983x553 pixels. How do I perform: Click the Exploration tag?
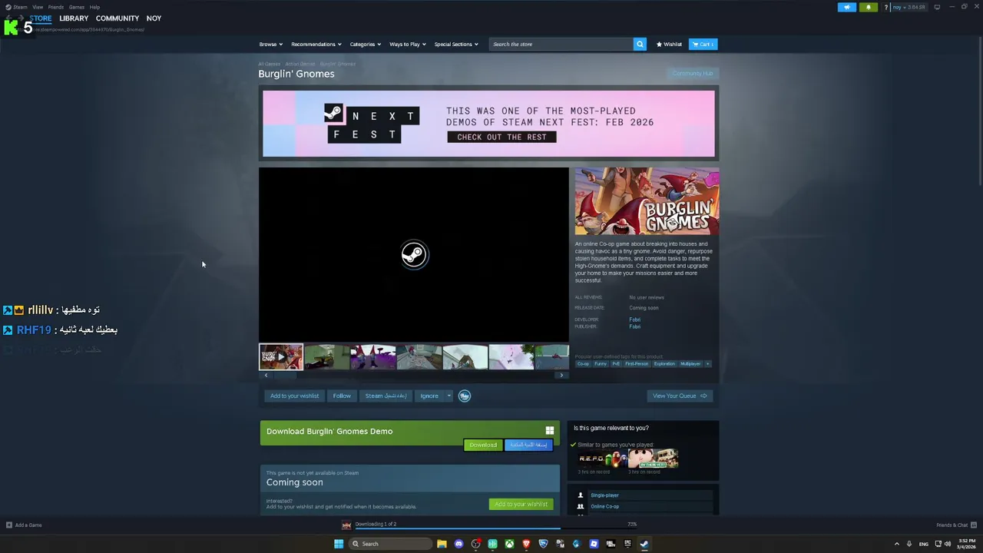[664, 363]
